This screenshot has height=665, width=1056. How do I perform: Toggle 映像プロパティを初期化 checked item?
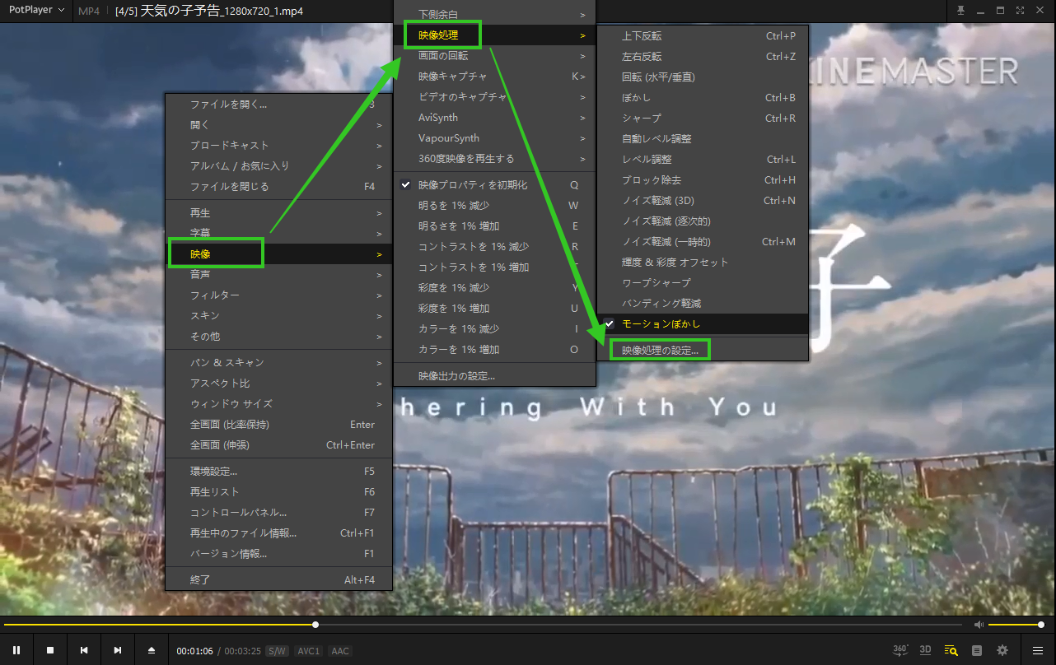click(x=494, y=185)
